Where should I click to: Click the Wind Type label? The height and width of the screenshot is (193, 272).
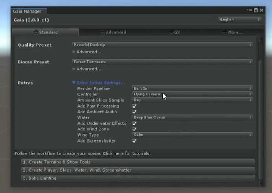[88, 135]
